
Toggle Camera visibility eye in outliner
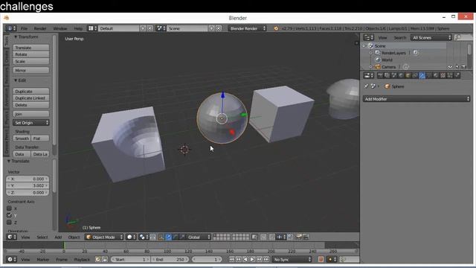tap(450, 67)
